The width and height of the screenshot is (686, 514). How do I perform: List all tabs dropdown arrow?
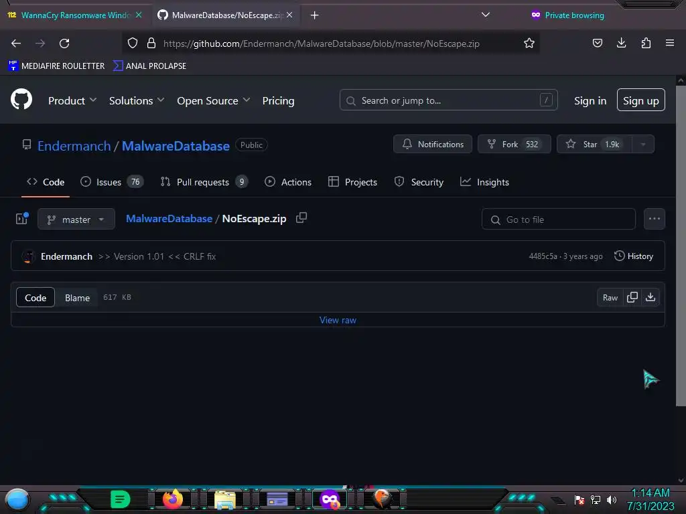pyautogui.click(x=486, y=15)
